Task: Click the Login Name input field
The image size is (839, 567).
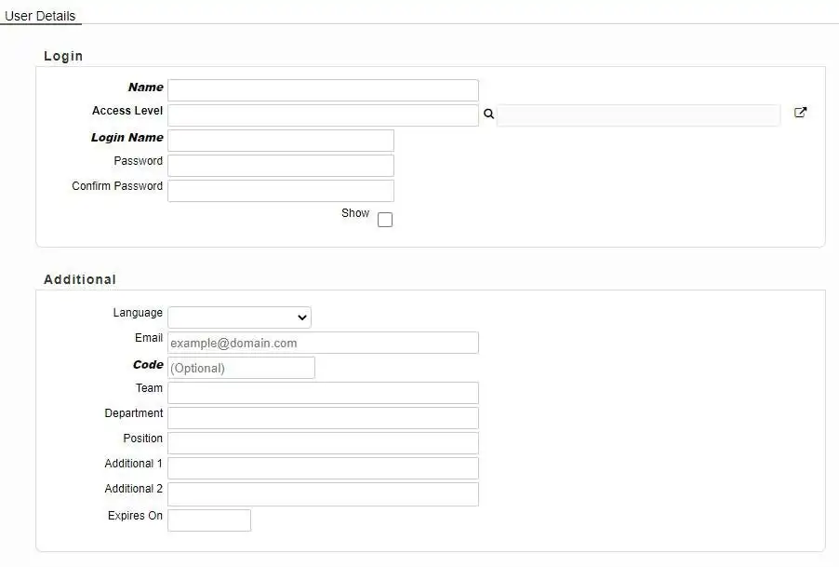Action: [280, 141]
